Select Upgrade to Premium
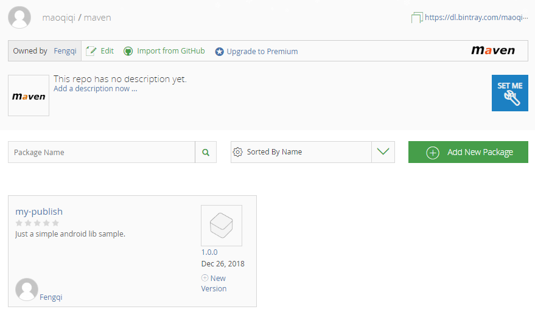This screenshot has height=312, width=535. click(262, 52)
